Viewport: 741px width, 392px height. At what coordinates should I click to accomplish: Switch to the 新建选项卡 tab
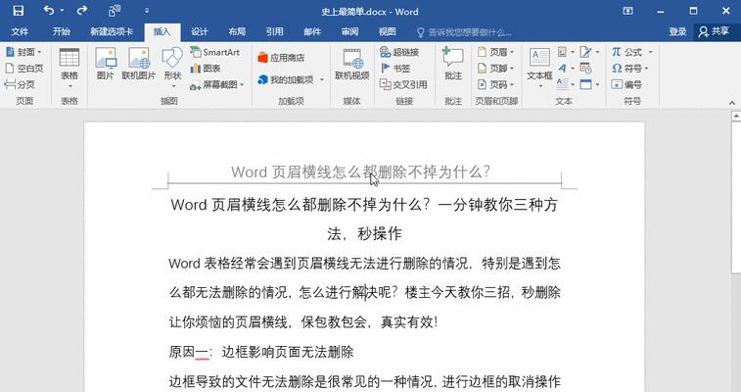[112, 31]
